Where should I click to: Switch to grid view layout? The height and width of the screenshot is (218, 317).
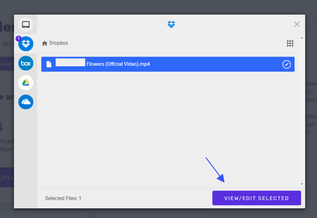(290, 43)
